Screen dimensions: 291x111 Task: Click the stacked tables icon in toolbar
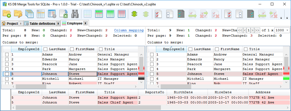[29, 14]
